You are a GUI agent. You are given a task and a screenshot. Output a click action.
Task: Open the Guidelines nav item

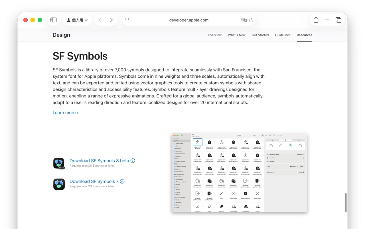[283, 35]
